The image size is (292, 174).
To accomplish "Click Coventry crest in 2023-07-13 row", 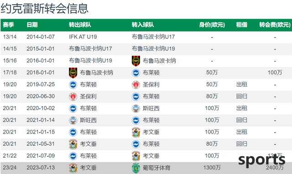I will point(73,168).
